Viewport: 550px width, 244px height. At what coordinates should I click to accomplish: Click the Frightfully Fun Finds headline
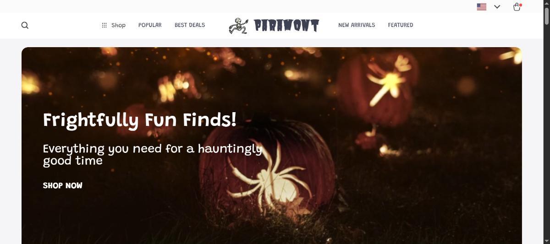pyautogui.click(x=140, y=121)
